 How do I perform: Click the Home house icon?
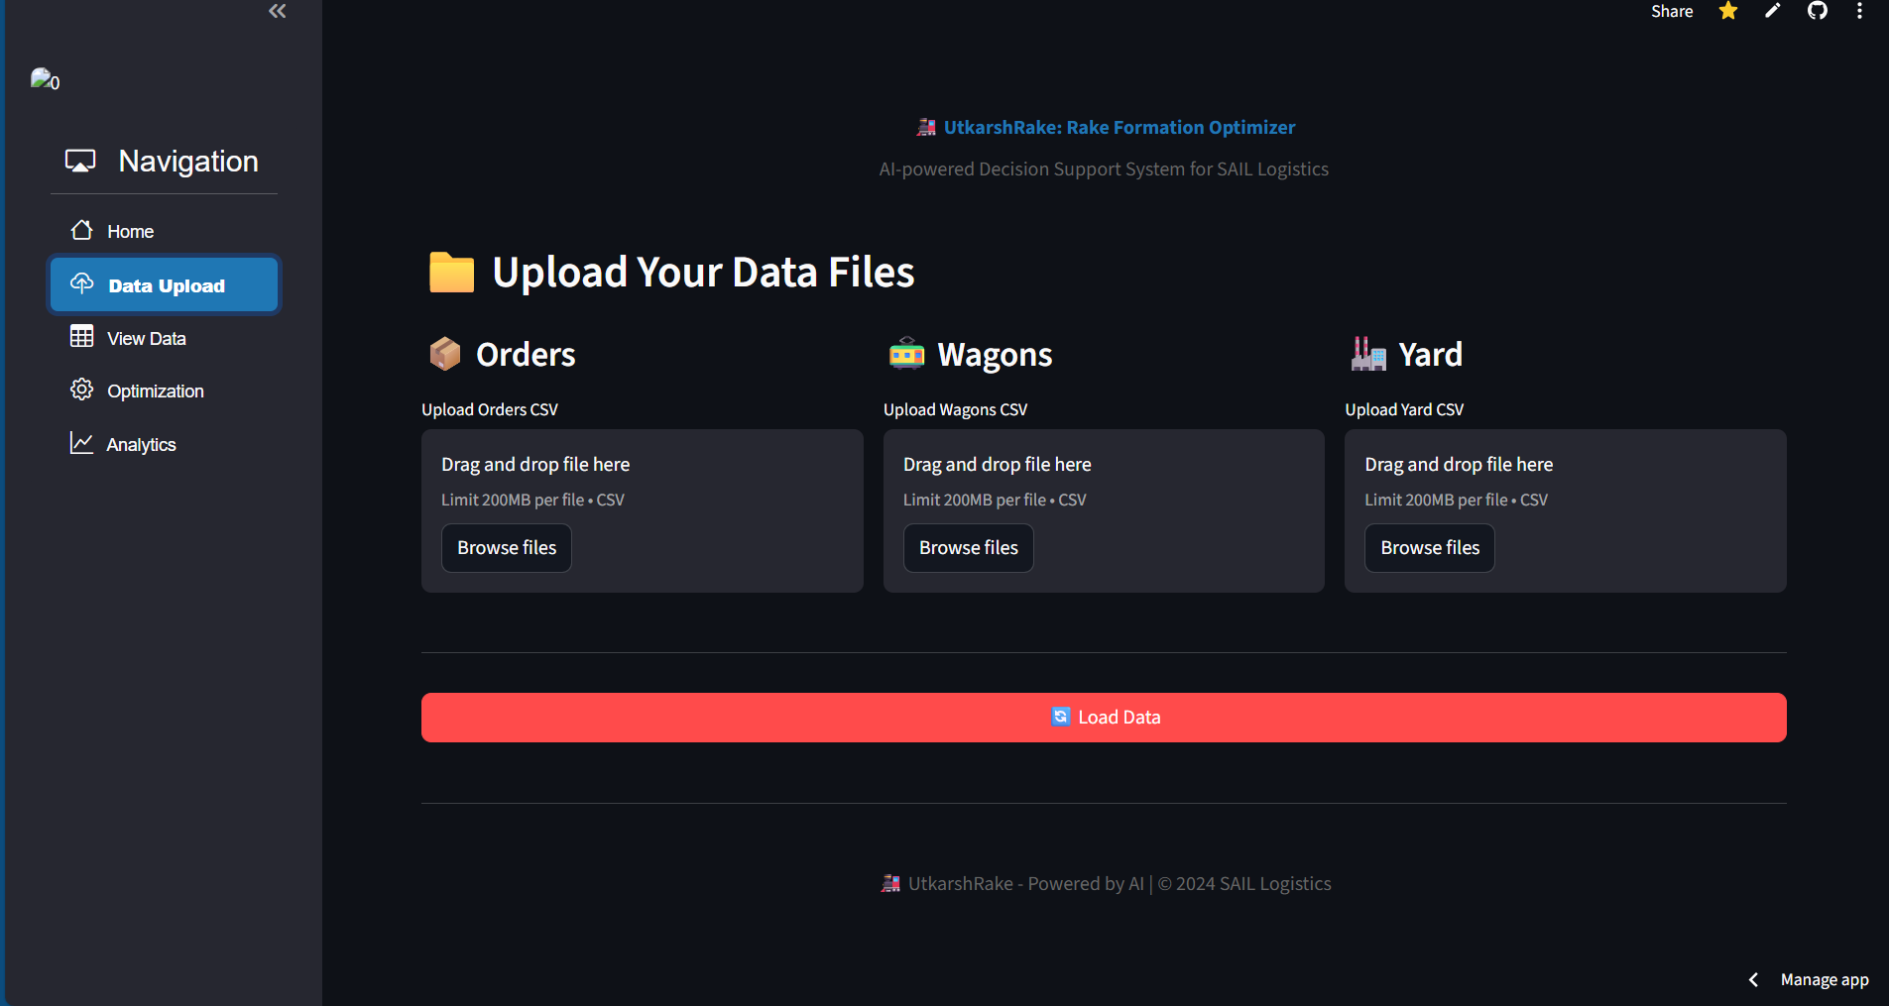[x=82, y=230]
